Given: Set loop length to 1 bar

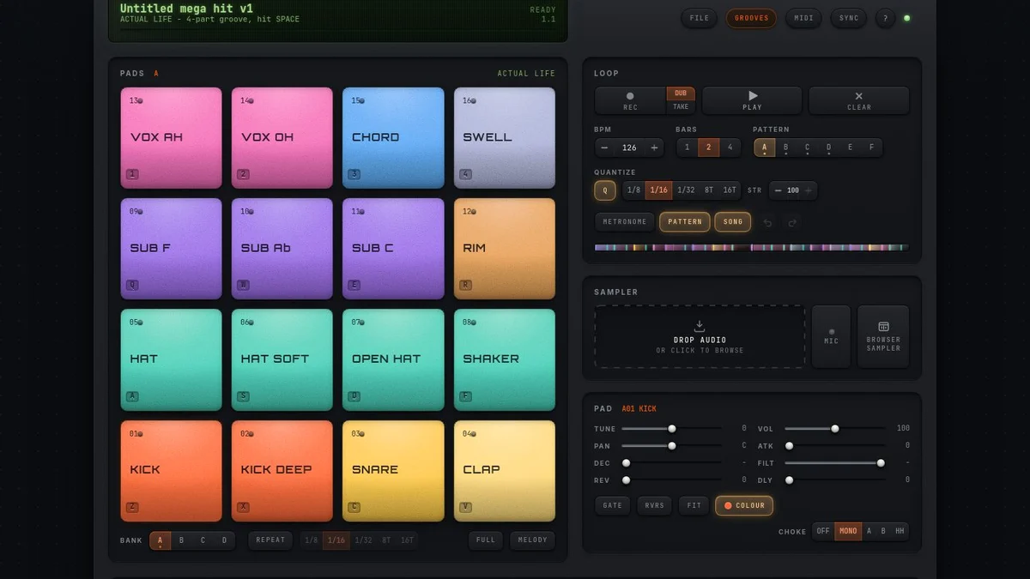Looking at the screenshot, I should pyautogui.click(x=687, y=148).
